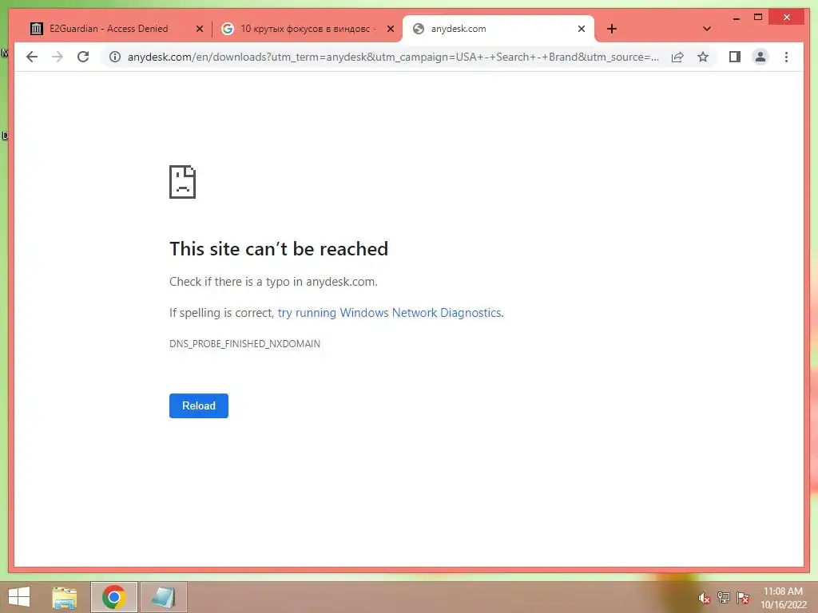Screen dimensions: 818x613
Task: Open the Chrome profile avatar menu
Action: coord(760,57)
